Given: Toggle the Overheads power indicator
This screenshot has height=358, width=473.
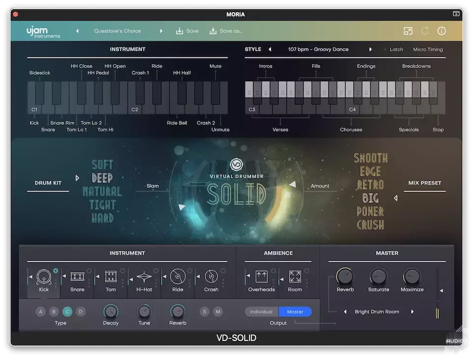Looking at the screenshot, I should (273, 271).
